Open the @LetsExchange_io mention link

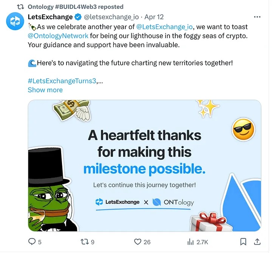[x=164, y=27]
